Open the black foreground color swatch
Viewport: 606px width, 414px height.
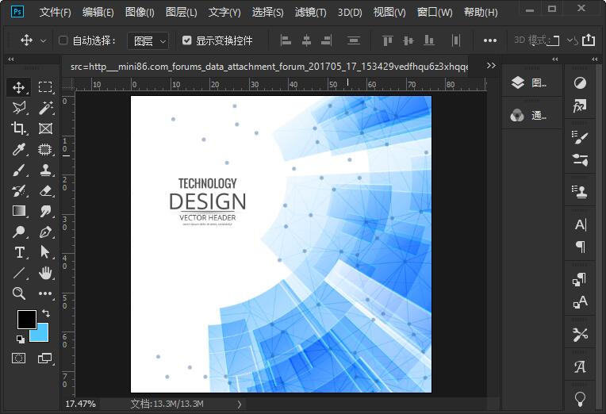point(27,320)
